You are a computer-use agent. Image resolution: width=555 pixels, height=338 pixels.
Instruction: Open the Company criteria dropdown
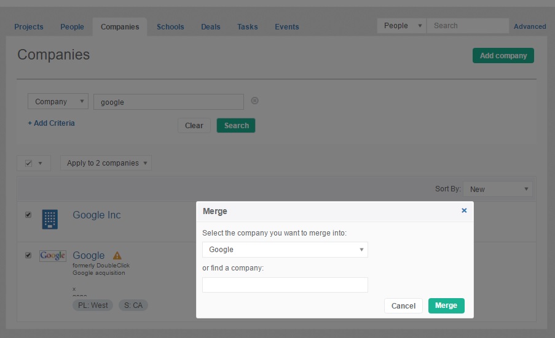click(x=58, y=101)
